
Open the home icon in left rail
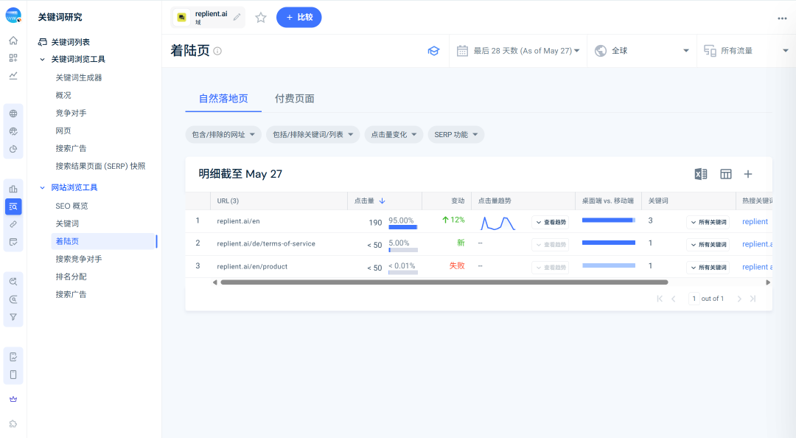[x=13, y=40]
